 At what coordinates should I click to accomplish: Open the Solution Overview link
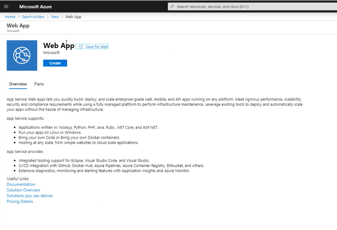(x=24, y=190)
